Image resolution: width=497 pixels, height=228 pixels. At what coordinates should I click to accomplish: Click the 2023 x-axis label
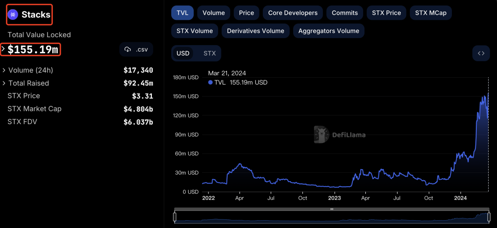pos(334,198)
